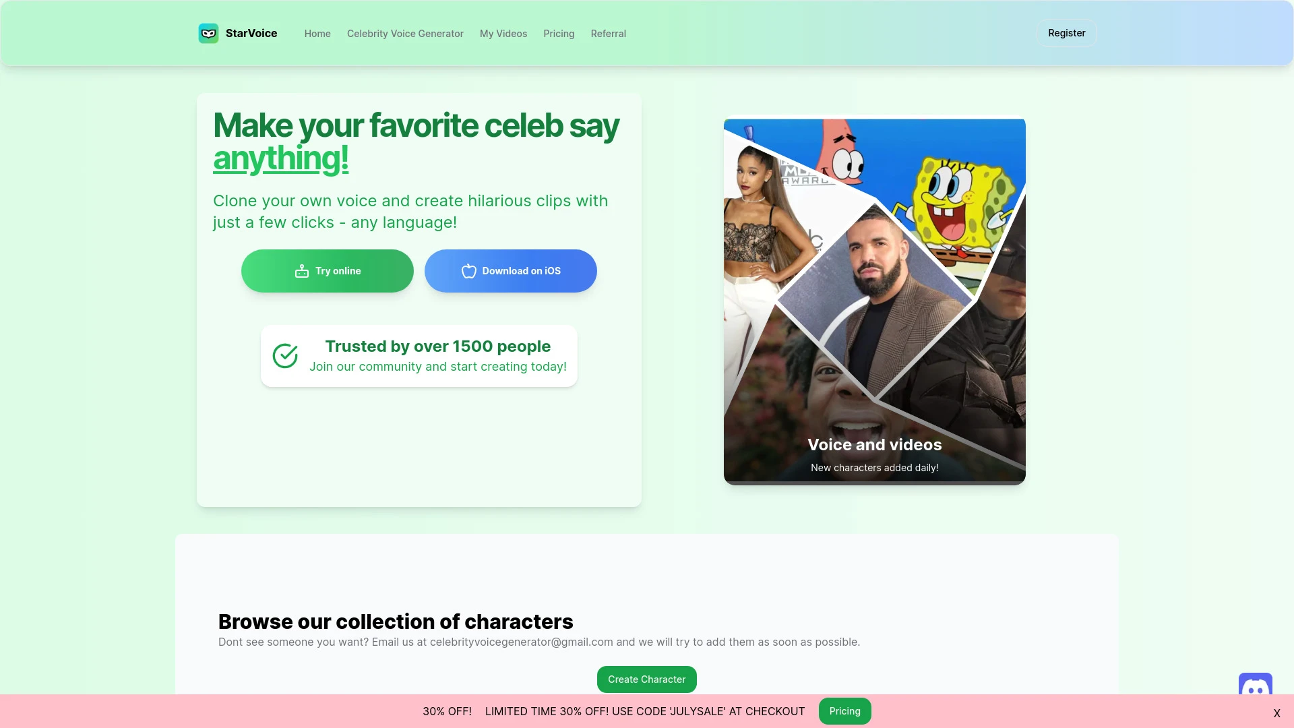Click the online tool icon on Try online button
Image resolution: width=1294 pixels, height=728 pixels.
click(301, 271)
